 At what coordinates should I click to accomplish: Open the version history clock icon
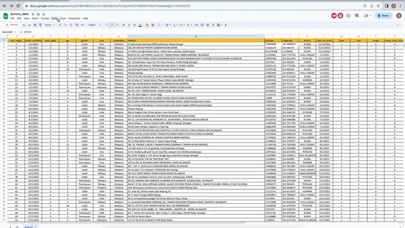click(x=348, y=16)
